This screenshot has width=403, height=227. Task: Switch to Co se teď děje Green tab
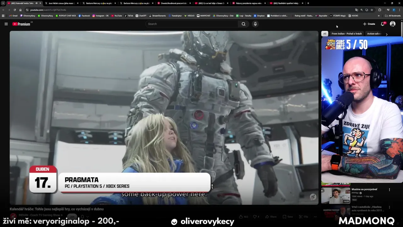pos(211,3)
